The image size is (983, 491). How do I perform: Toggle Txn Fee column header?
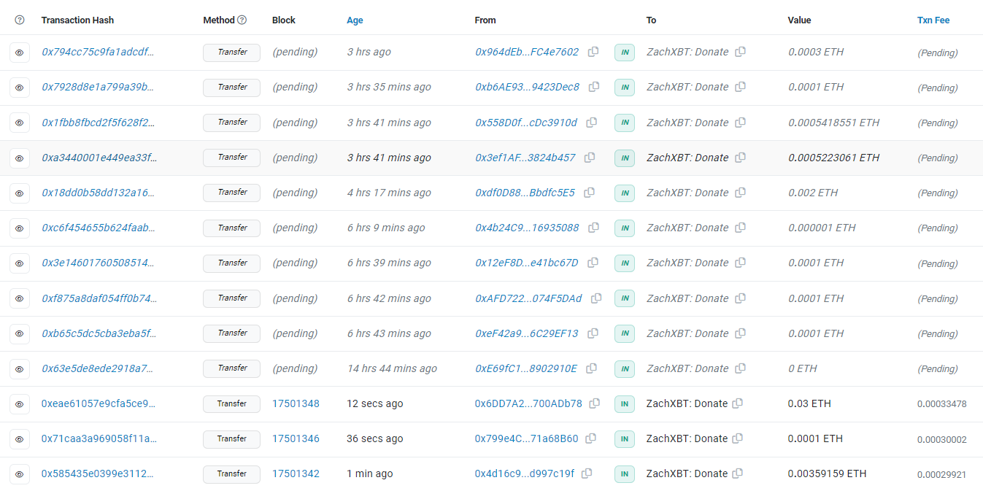pos(933,20)
